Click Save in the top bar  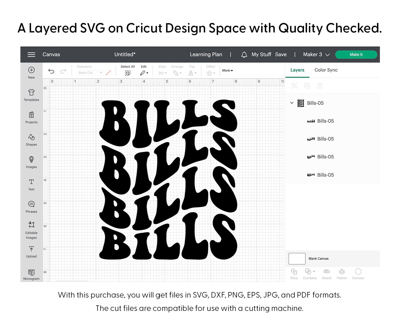[x=281, y=55]
